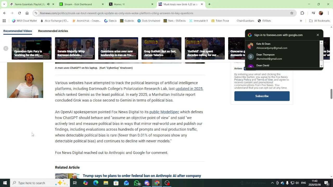333x187 pixels.
Task: Open the media control toolbar icon
Action: (x=313, y=13)
